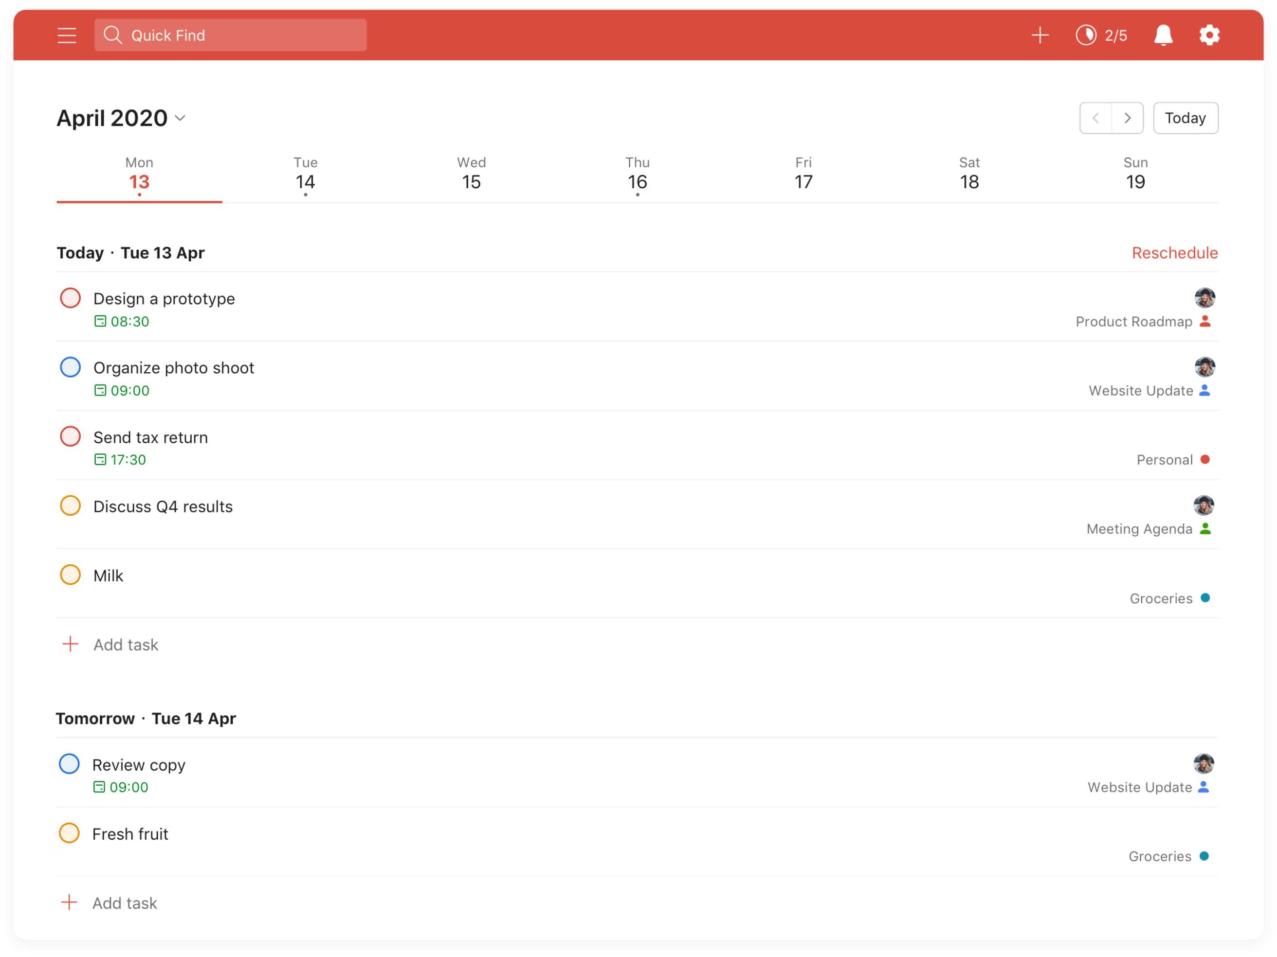Viewport: 1277px width, 957px height.
Task: Go to previous week with the left arrow
Action: 1095,118
